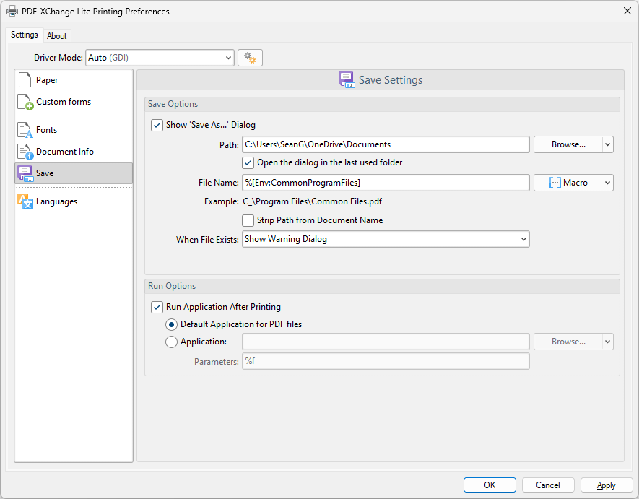639x499 pixels.
Task: Click the Macro bracket icon
Action: point(555,183)
